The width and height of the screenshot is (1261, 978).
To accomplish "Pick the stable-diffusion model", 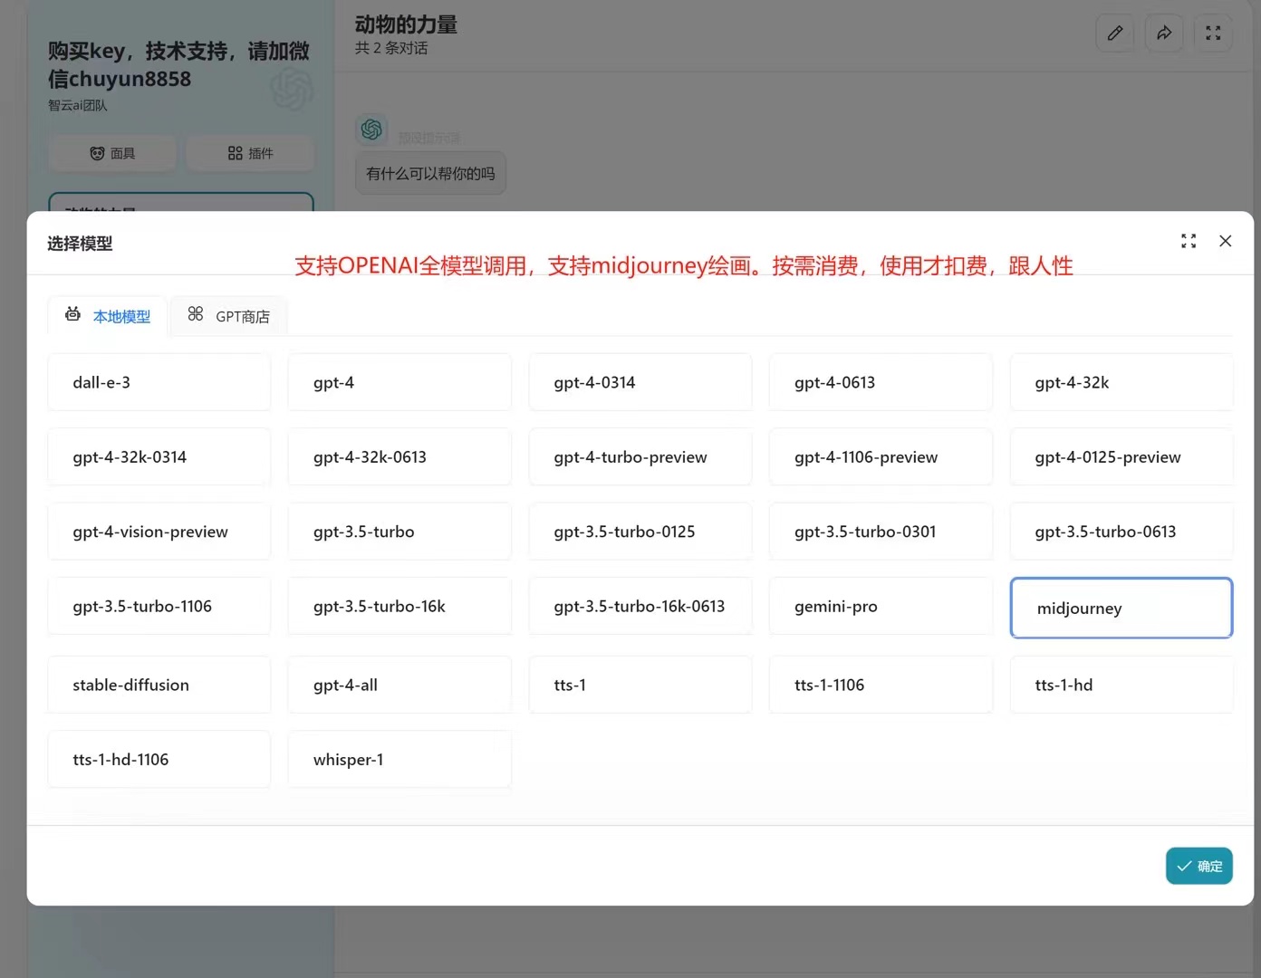I will 159,685.
